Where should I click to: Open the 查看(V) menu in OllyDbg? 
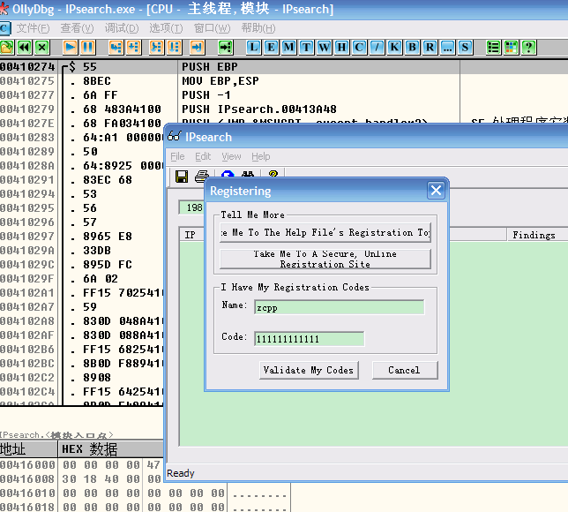[77, 28]
